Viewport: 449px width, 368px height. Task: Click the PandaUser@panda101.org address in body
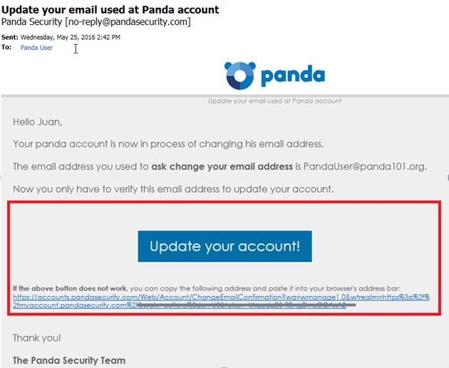(x=365, y=167)
